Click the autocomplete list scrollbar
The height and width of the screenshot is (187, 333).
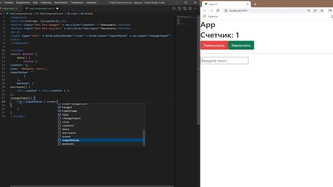click(x=144, y=137)
